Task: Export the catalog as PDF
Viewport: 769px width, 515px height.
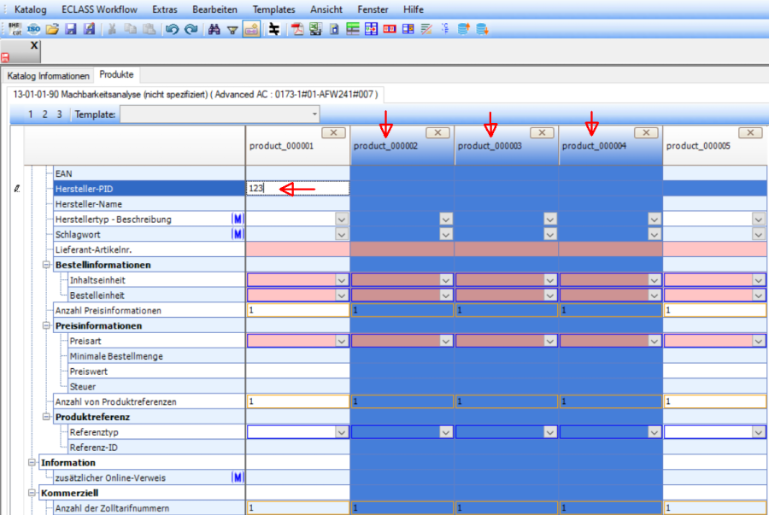Action: [296, 28]
